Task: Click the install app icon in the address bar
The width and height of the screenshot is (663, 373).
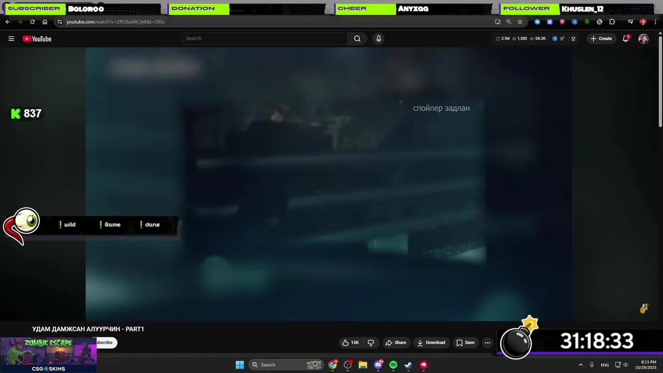Action: 498,22
